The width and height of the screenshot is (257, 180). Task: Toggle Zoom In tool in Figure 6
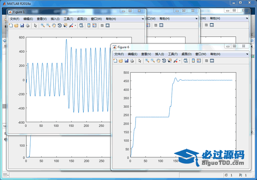pyautogui.click(x=147, y=61)
